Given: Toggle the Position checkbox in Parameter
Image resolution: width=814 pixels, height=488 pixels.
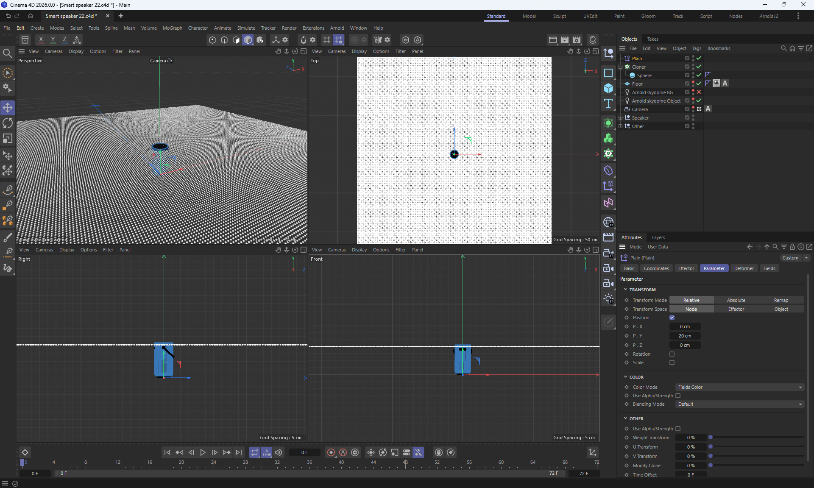Looking at the screenshot, I should pos(672,318).
